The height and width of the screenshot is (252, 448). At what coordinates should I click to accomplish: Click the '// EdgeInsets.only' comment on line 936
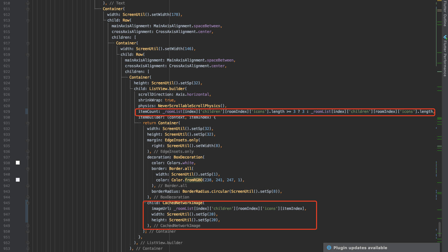[x=174, y=152]
